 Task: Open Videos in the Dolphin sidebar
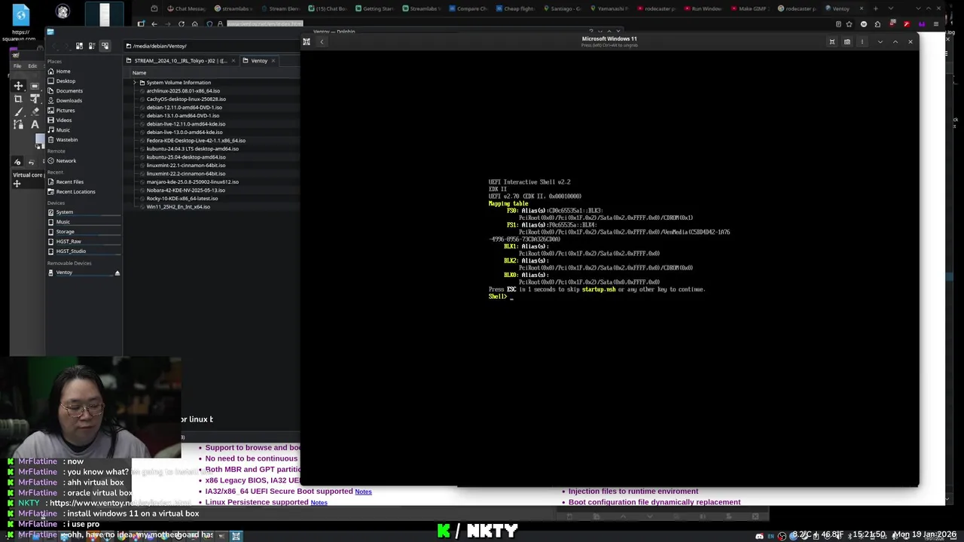[x=64, y=120]
